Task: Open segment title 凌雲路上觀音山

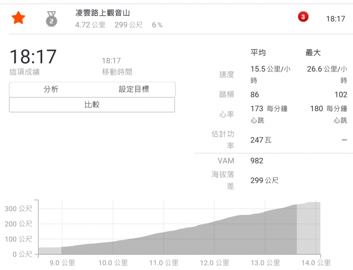Action: [102, 13]
